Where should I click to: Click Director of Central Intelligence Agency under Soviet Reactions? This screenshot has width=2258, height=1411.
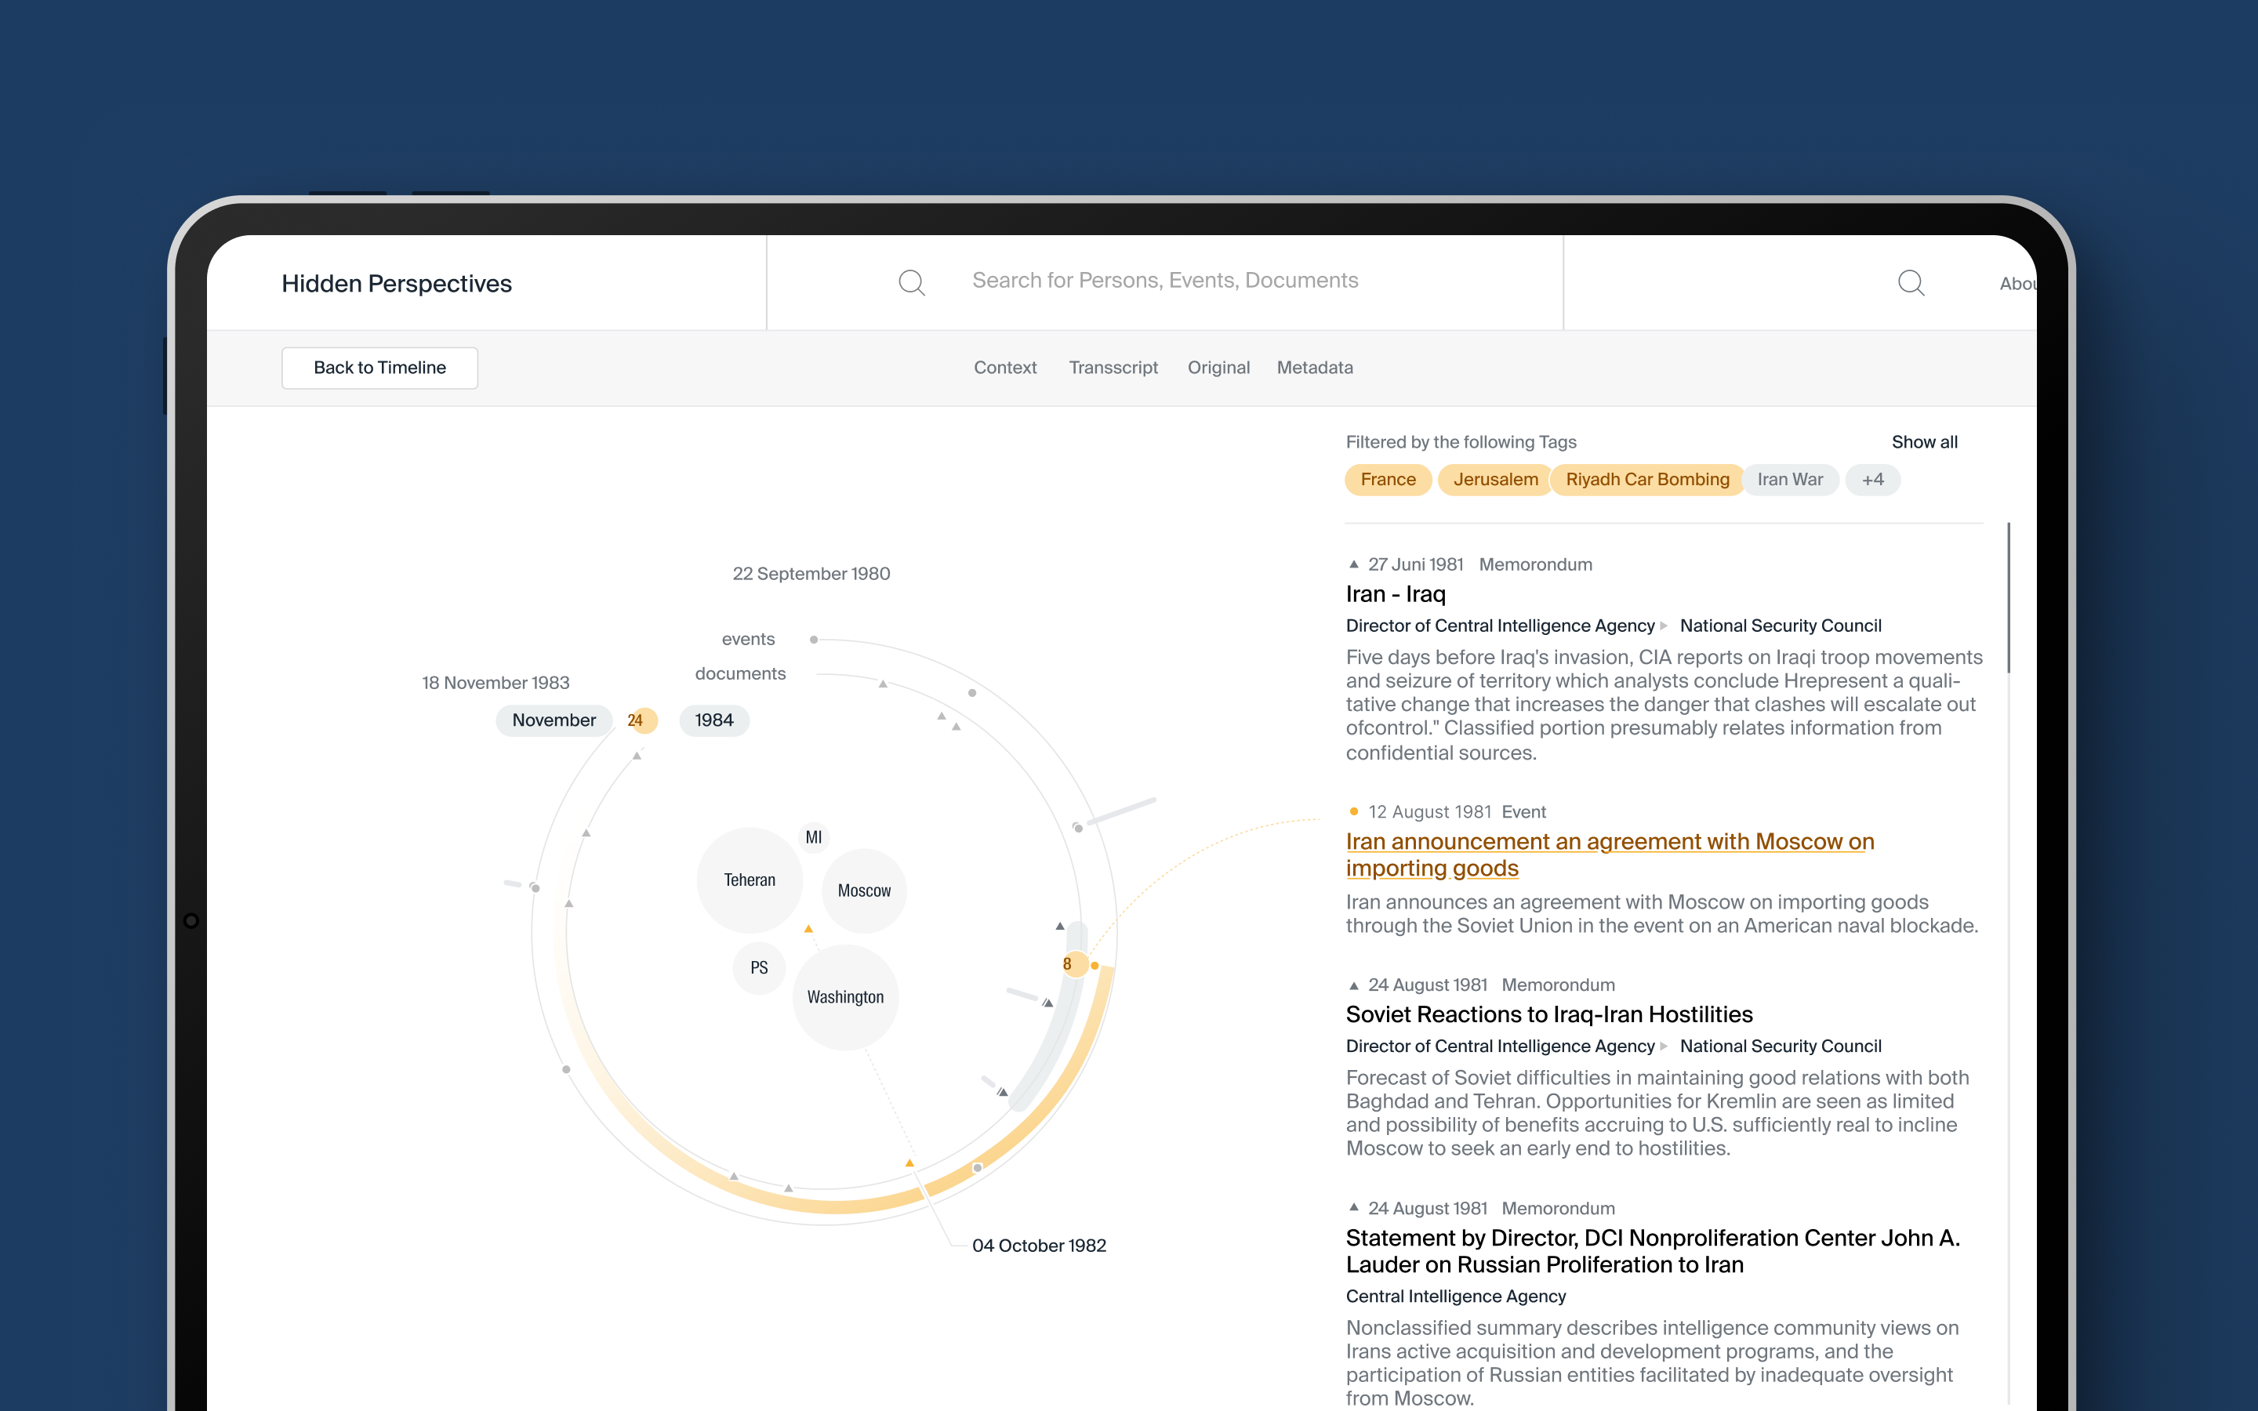tap(1499, 1046)
